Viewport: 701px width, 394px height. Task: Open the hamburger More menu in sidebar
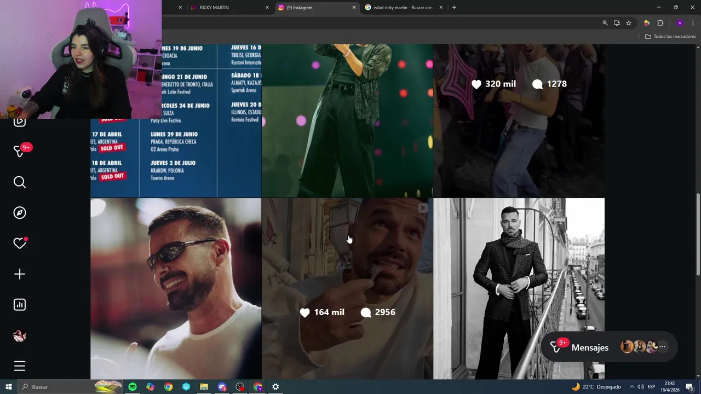point(20,366)
